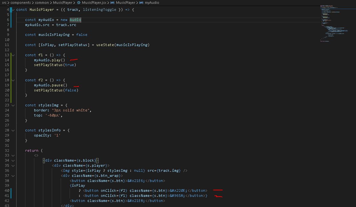This screenshot has height=207, width=356.
Task: Click the return keyword on line 32
Action: click(32, 150)
